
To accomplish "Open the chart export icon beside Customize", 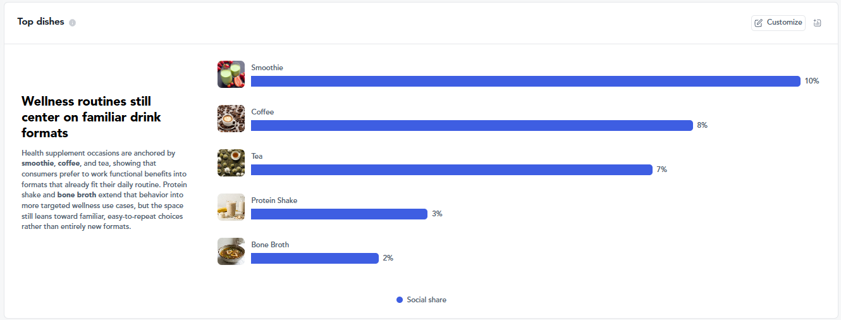I will click(x=818, y=23).
